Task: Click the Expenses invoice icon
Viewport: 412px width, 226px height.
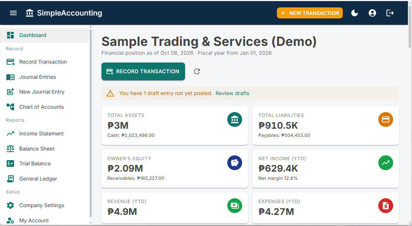Action: (385, 206)
